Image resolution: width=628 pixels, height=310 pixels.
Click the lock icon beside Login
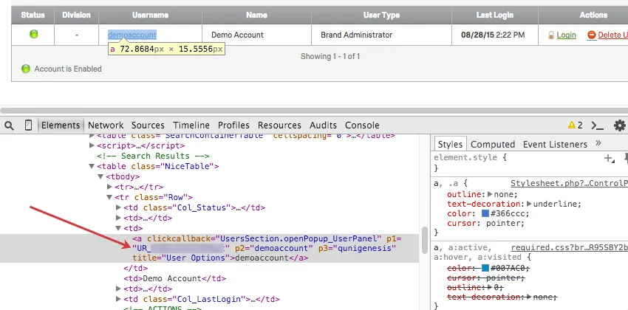point(550,35)
